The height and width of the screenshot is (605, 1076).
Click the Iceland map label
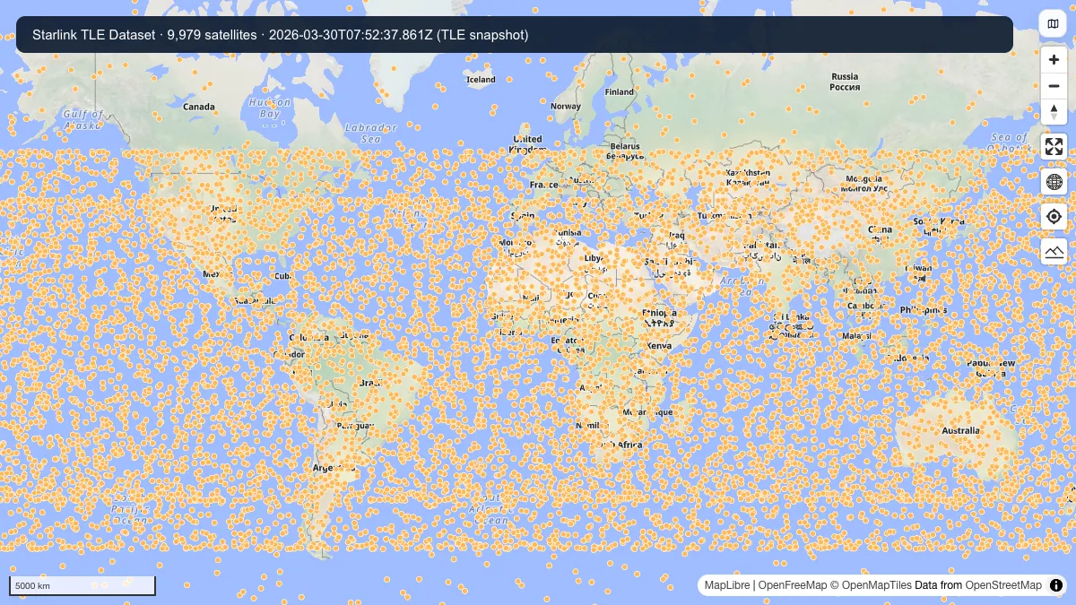pyautogui.click(x=481, y=80)
